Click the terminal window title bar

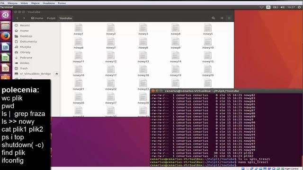click(x=226, y=91)
